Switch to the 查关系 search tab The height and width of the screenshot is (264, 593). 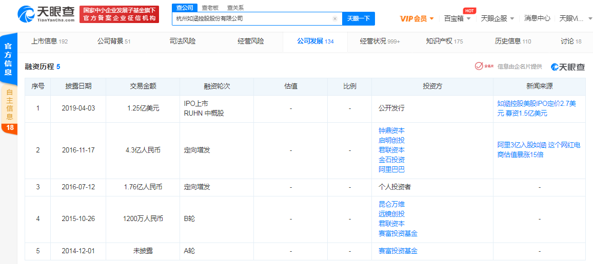pyautogui.click(x=235, y=8)
